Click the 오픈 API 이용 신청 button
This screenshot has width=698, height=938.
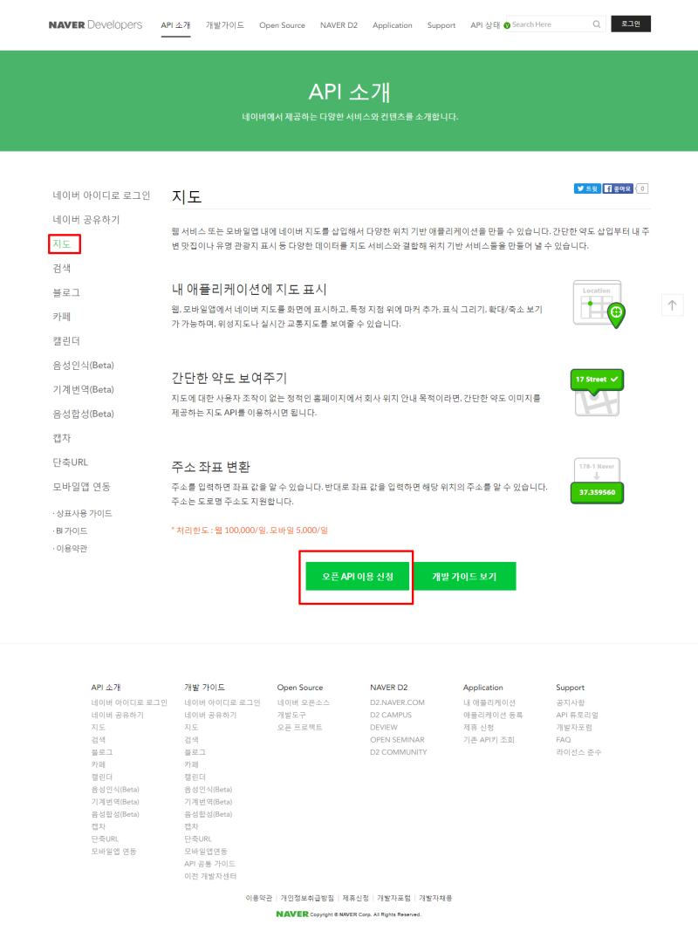coord(358,577)
